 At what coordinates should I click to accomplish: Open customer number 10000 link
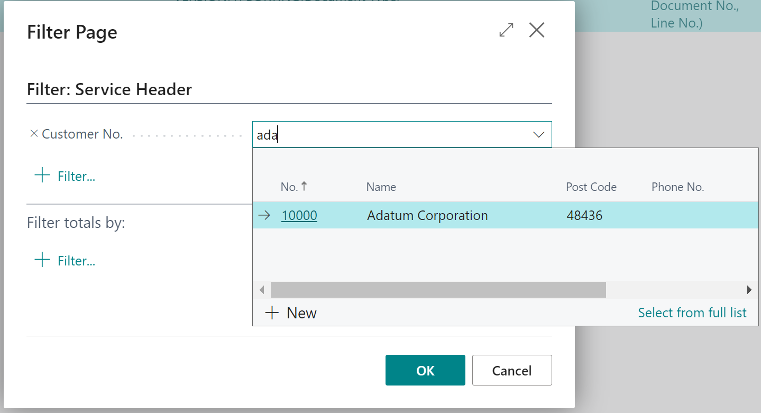coord(299,215)
